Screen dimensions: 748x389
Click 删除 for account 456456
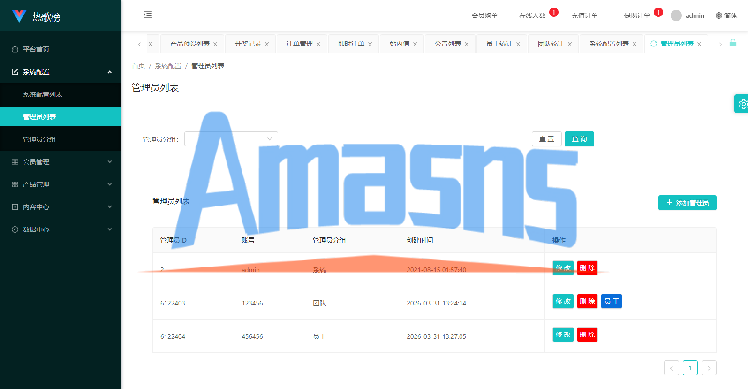pyautogui.click(x=587, y=335)
